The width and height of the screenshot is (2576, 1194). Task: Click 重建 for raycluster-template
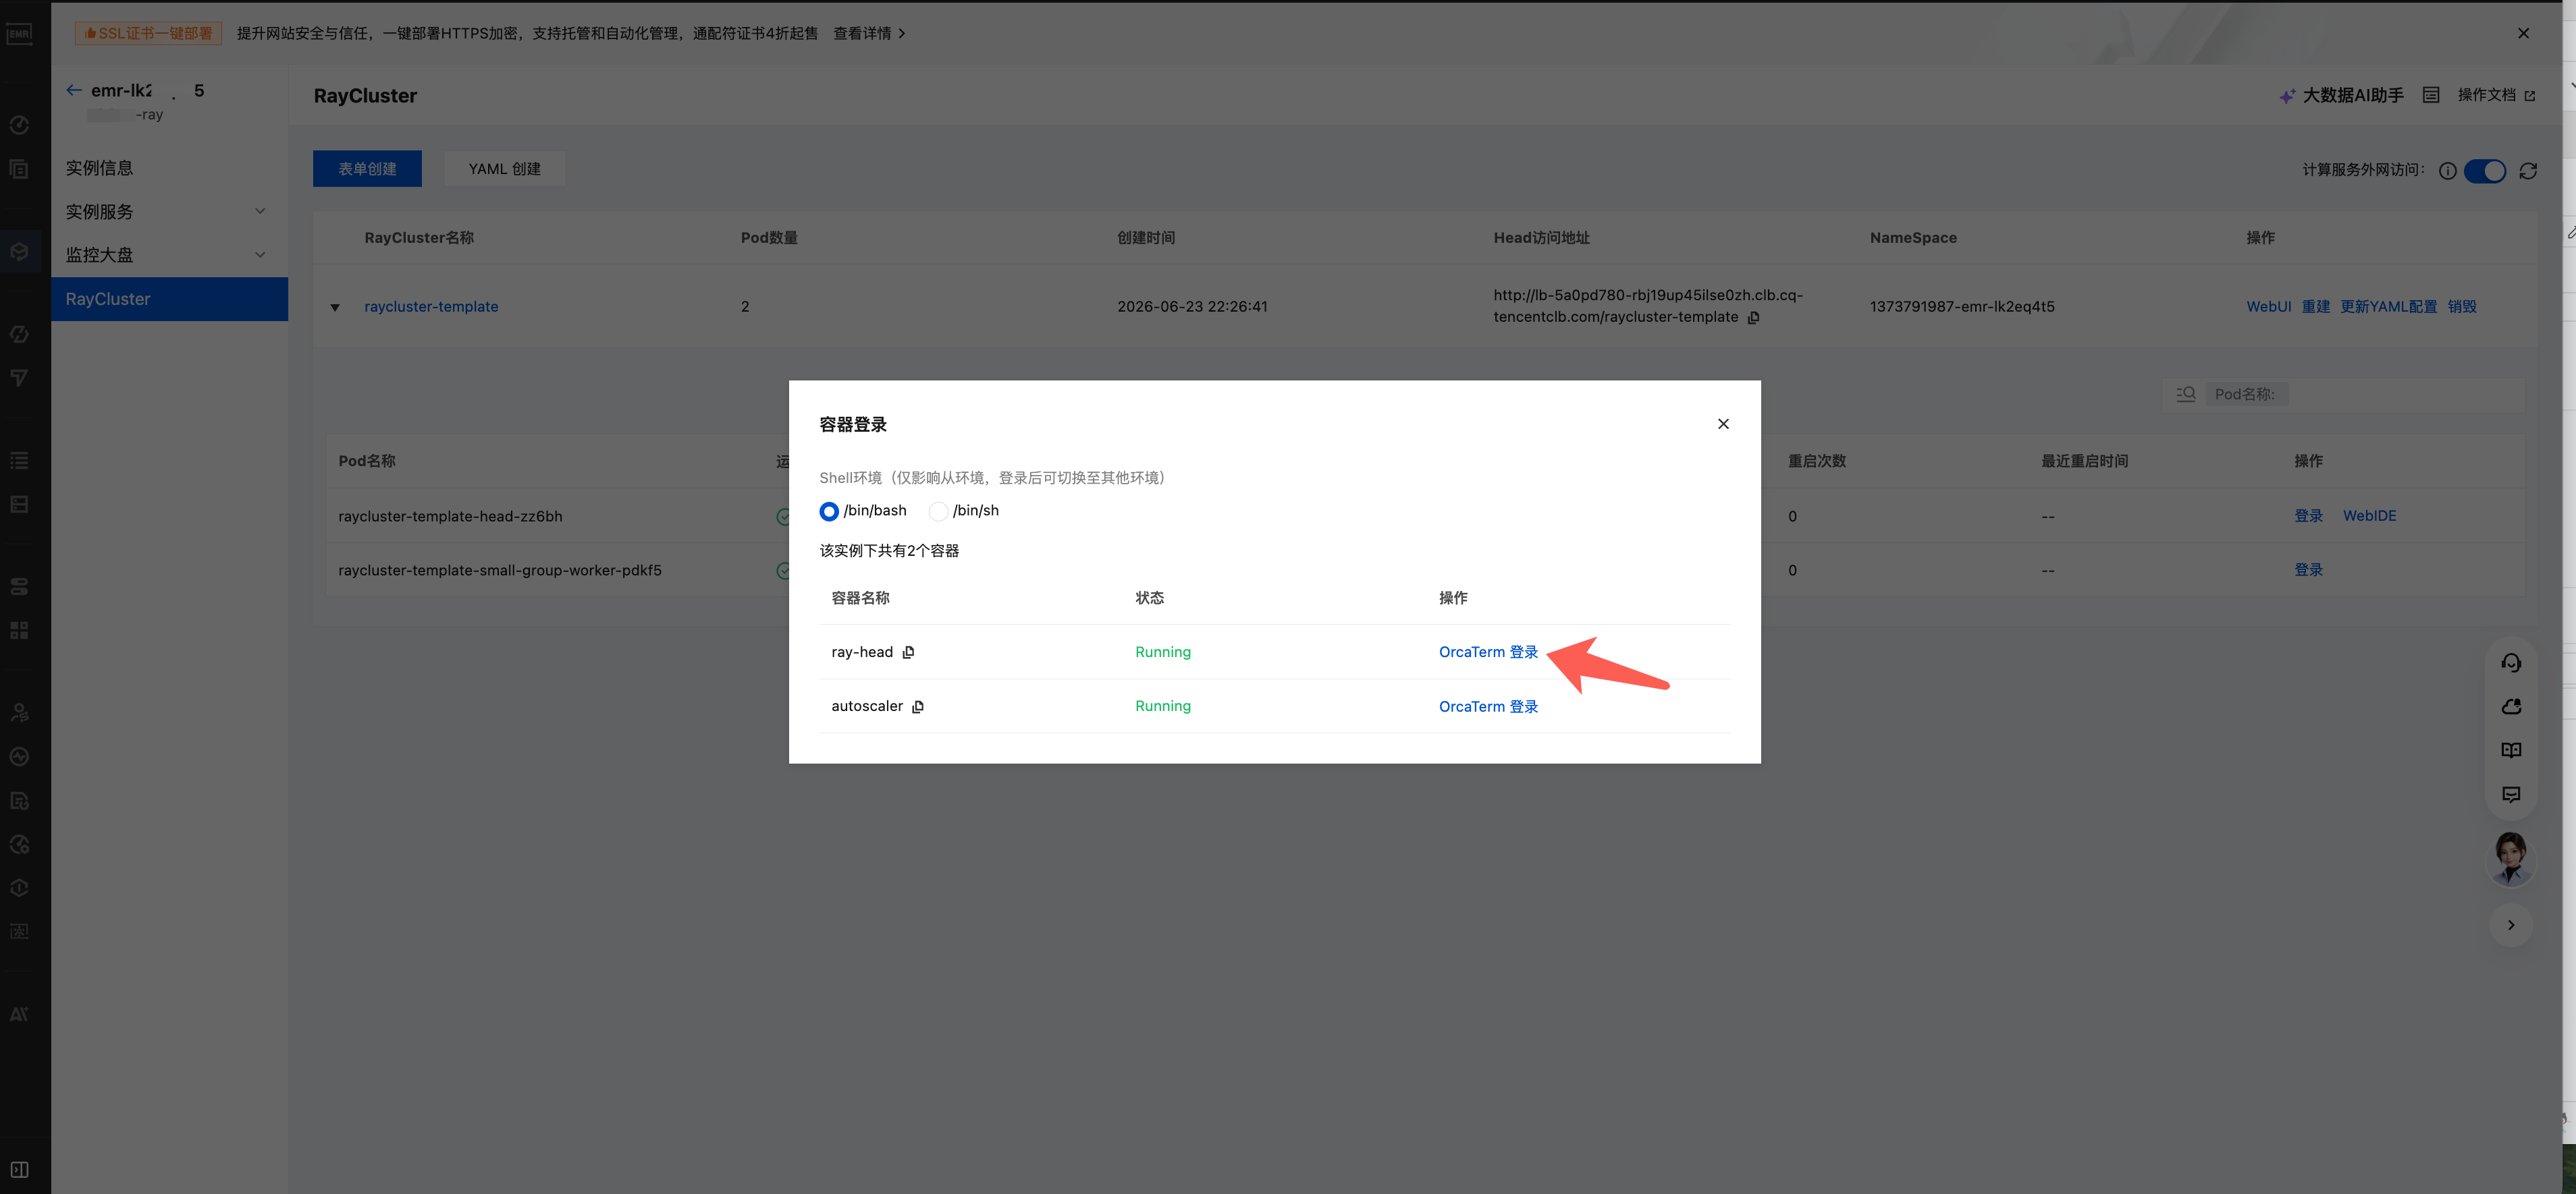tap(2315, 307)
